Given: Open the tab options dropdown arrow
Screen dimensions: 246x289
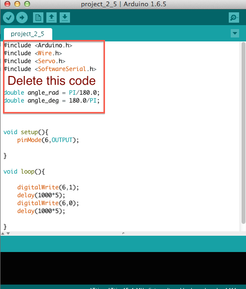Looking at the screenshot, I should click(235, 34).
